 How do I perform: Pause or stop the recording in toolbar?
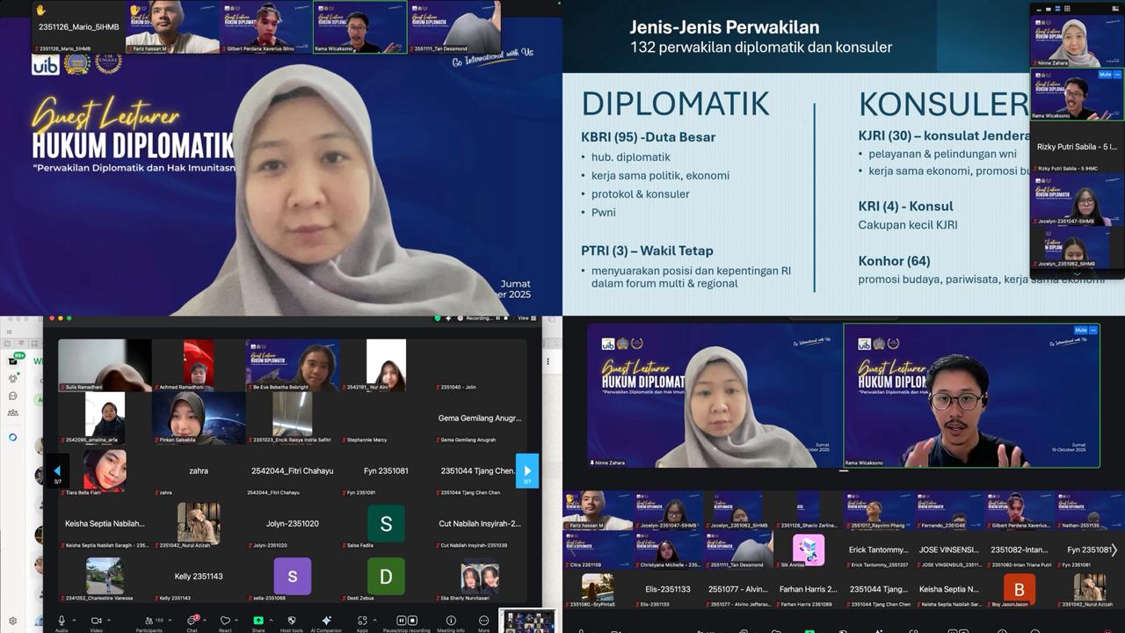tap(406, 621)
